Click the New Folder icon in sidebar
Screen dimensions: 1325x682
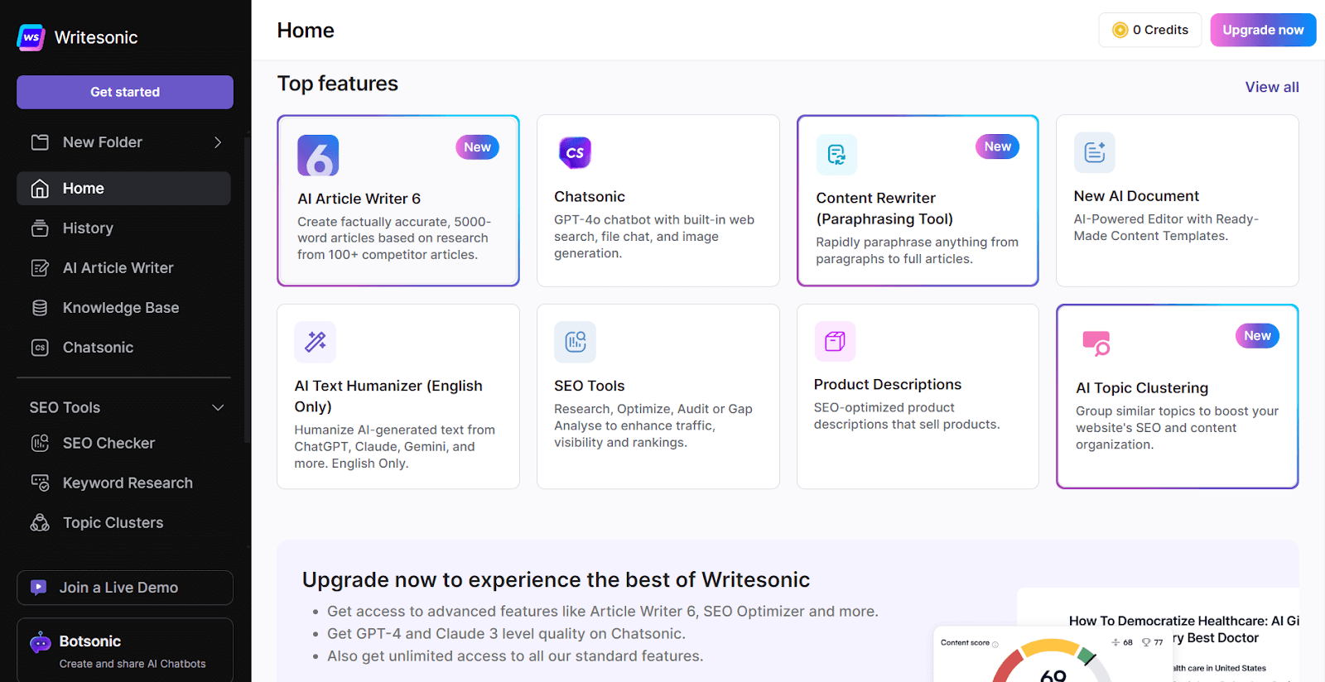(x=40, y=142)
